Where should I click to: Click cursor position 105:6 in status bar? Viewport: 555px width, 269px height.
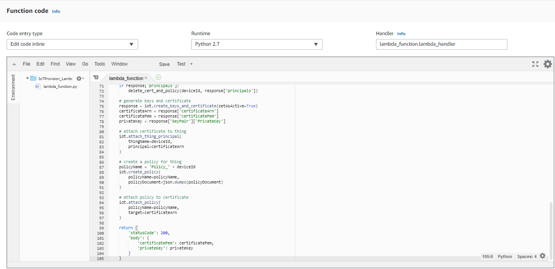coord(488,257)
